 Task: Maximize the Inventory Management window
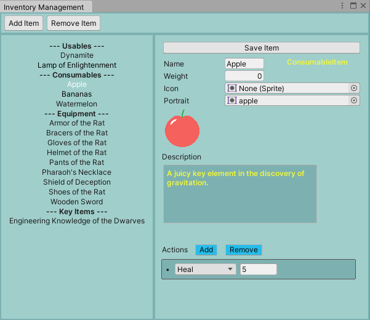(353, 6)
